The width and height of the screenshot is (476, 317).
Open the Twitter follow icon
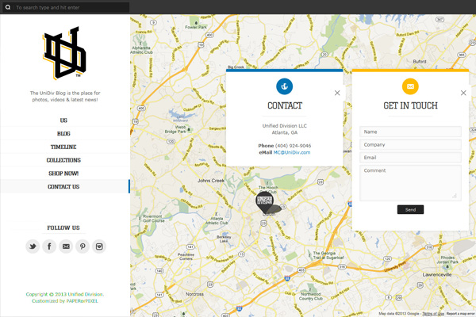[x=33, y=246]
